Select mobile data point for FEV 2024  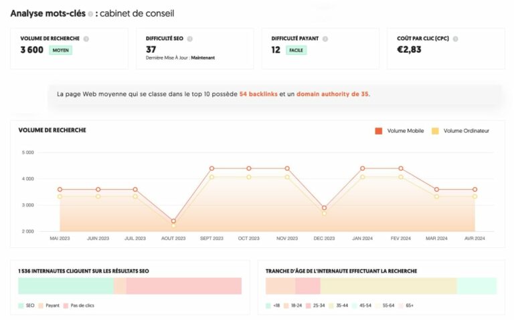click(401, 168)
